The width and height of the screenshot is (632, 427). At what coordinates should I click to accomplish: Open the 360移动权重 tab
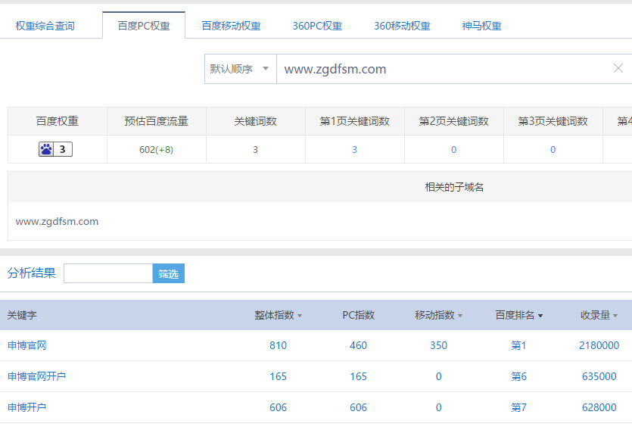(x=402, y=26)
